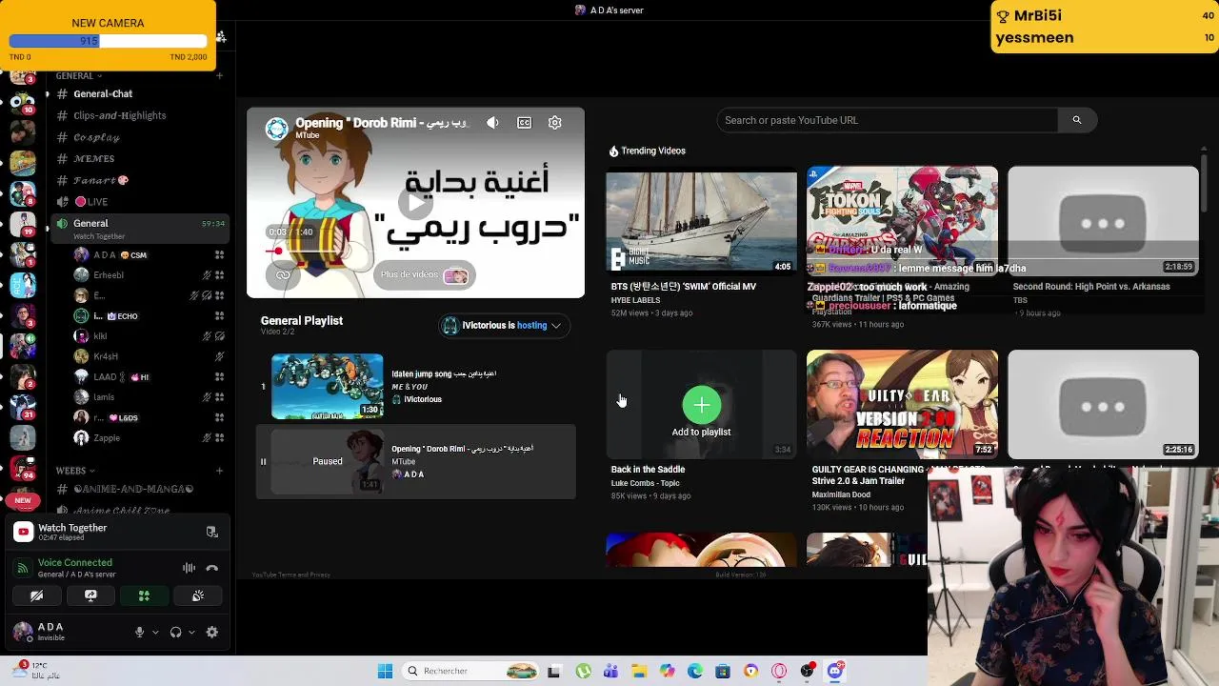Open Watch Together activity icon
The height and width of the screenshot is (686, 1219).
pyautogui.click(x=24, y=532)
